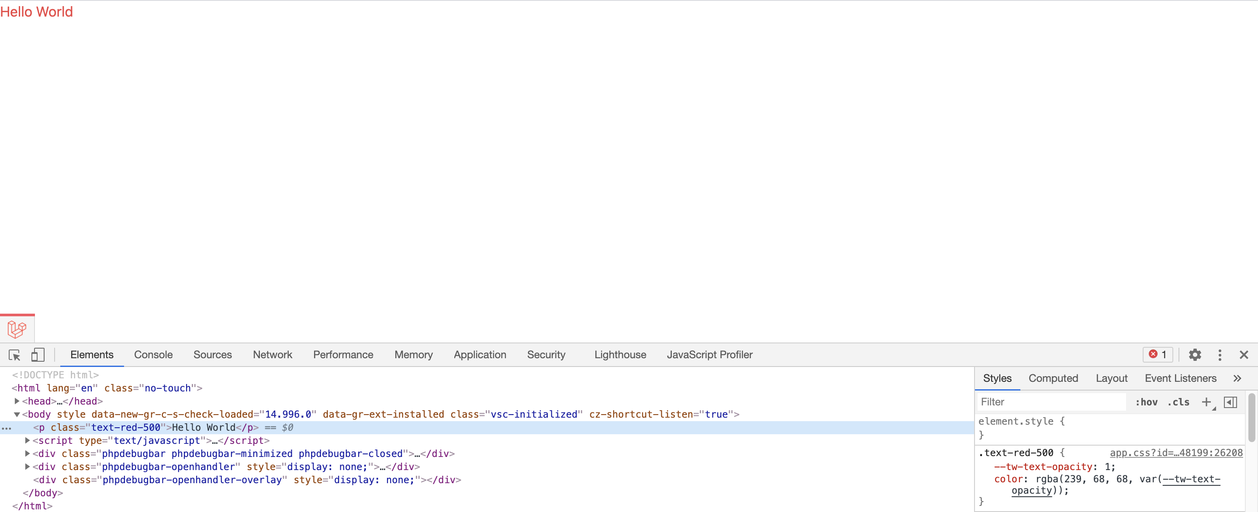Click the no-touch class attribute value

[x=167, y=388]
